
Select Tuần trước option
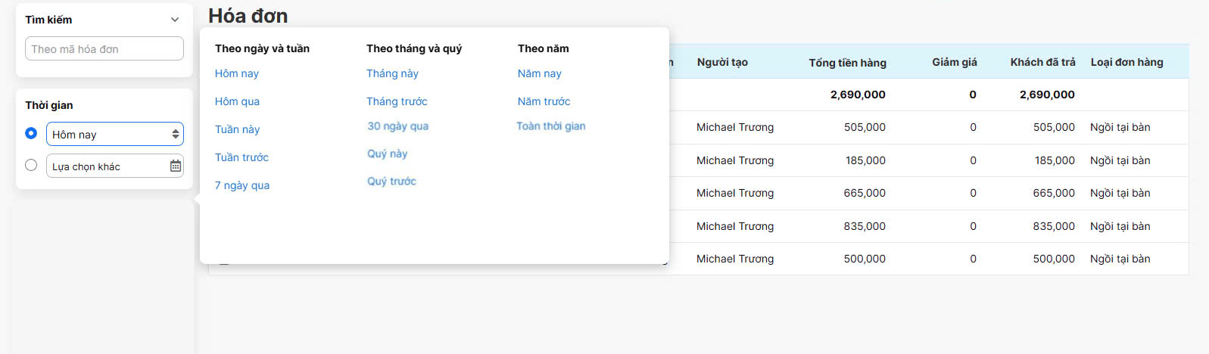pyautogui.click(x=241, y=157)
